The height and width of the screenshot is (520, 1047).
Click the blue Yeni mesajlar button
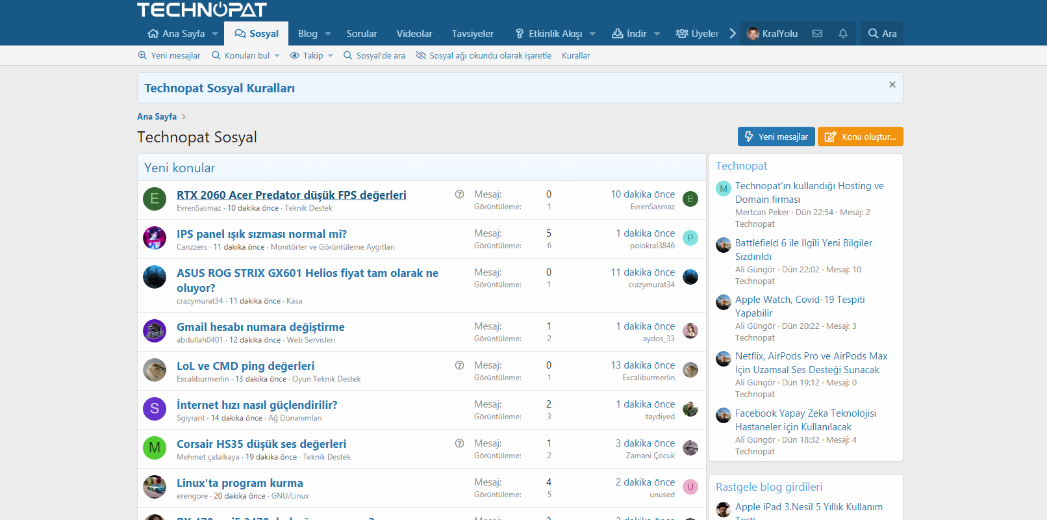pyautogui.click(x=776, y=136)
